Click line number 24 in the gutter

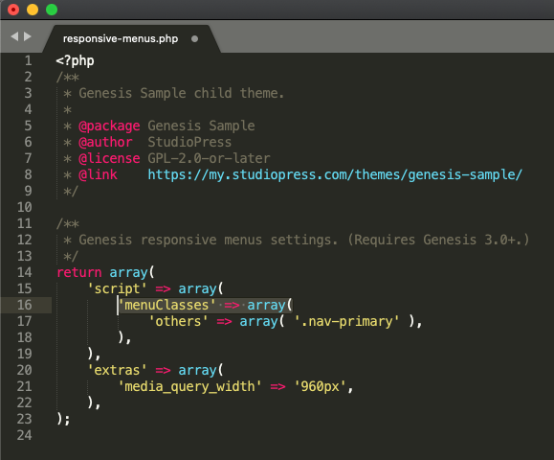tap(24, 435)
